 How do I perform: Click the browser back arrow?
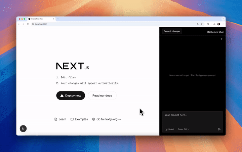click(x=19, y=24)
